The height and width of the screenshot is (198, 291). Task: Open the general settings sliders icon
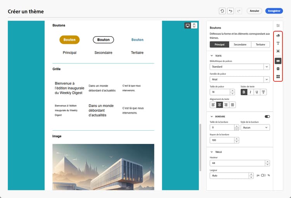(x=278, y=26)
